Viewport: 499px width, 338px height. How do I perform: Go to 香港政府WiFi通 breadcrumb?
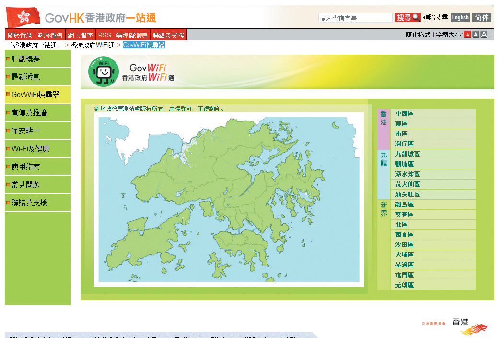(x=93, y=45)
